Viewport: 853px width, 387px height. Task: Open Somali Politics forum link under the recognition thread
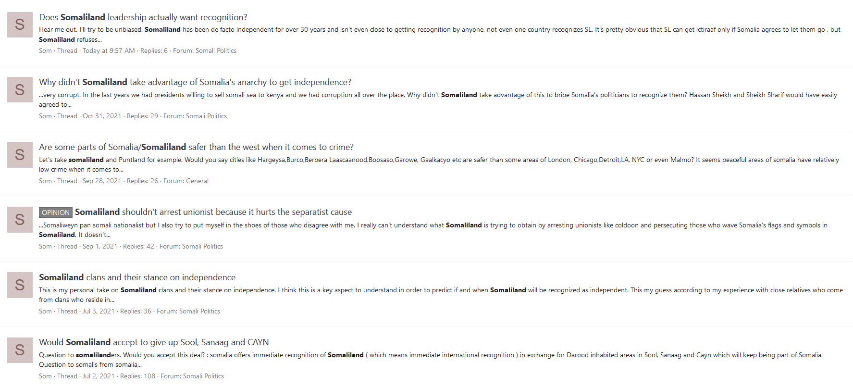(216, 51)
